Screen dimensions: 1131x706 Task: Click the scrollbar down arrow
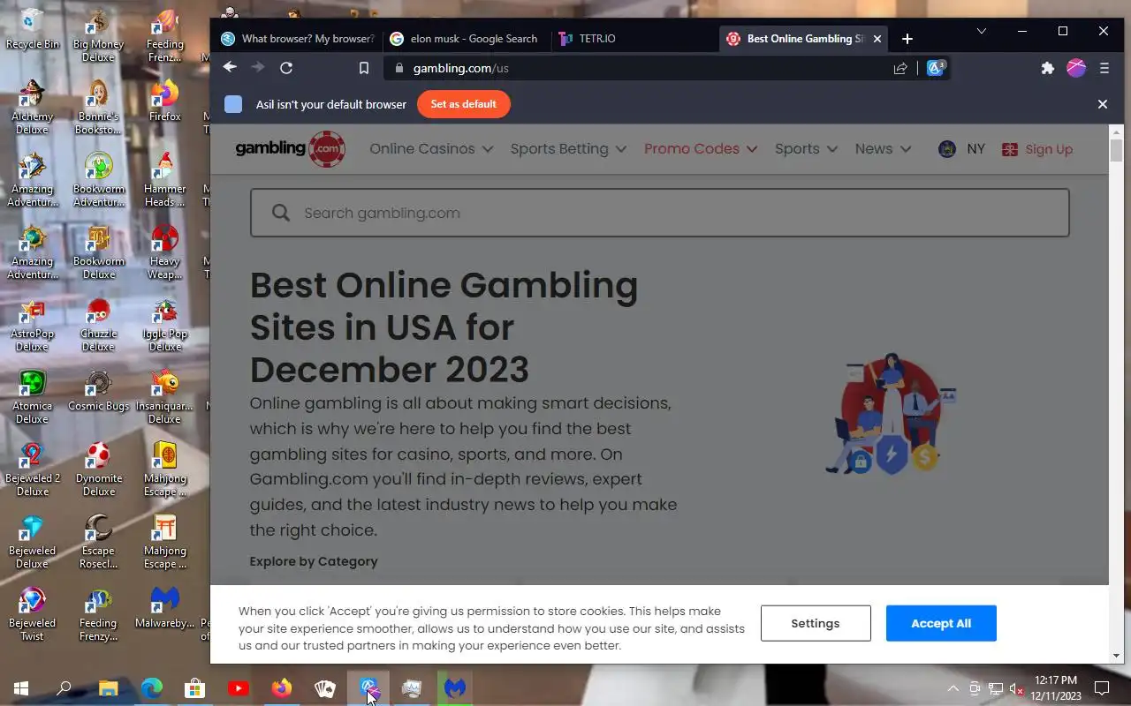pos(1116,656)
